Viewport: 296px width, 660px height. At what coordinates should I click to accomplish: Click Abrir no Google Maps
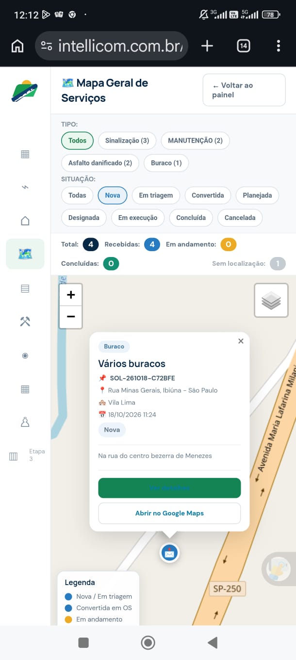tap(169, 513)
